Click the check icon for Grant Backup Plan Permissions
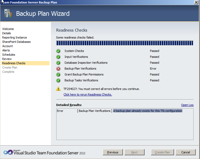The height and width of the screenshot is (159, 200). (x=58, y=75)
